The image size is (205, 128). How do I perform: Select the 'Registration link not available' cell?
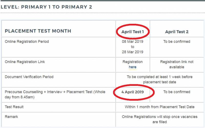[177, 64]
